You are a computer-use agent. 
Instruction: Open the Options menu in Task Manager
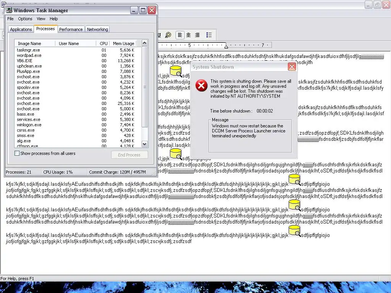(x=25, y=19)
